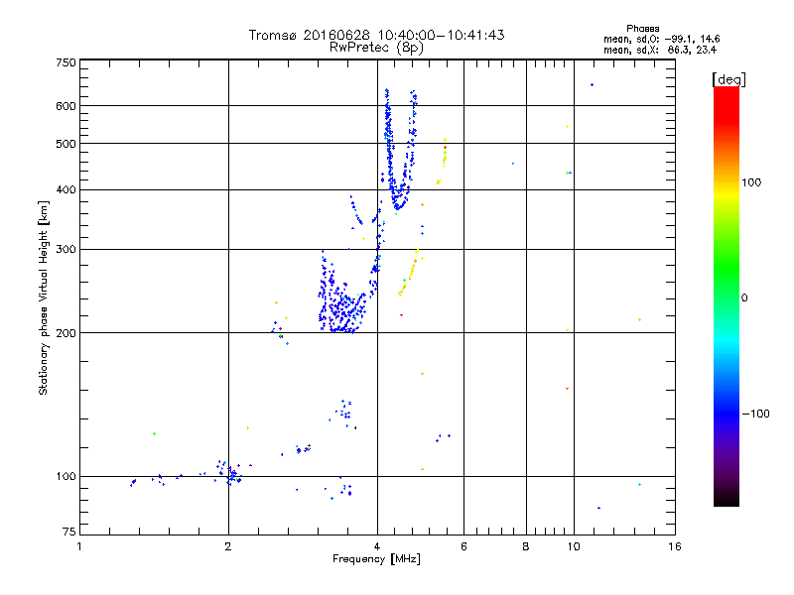Click the '[deg]' colorbar unit label

click(728, 79)
